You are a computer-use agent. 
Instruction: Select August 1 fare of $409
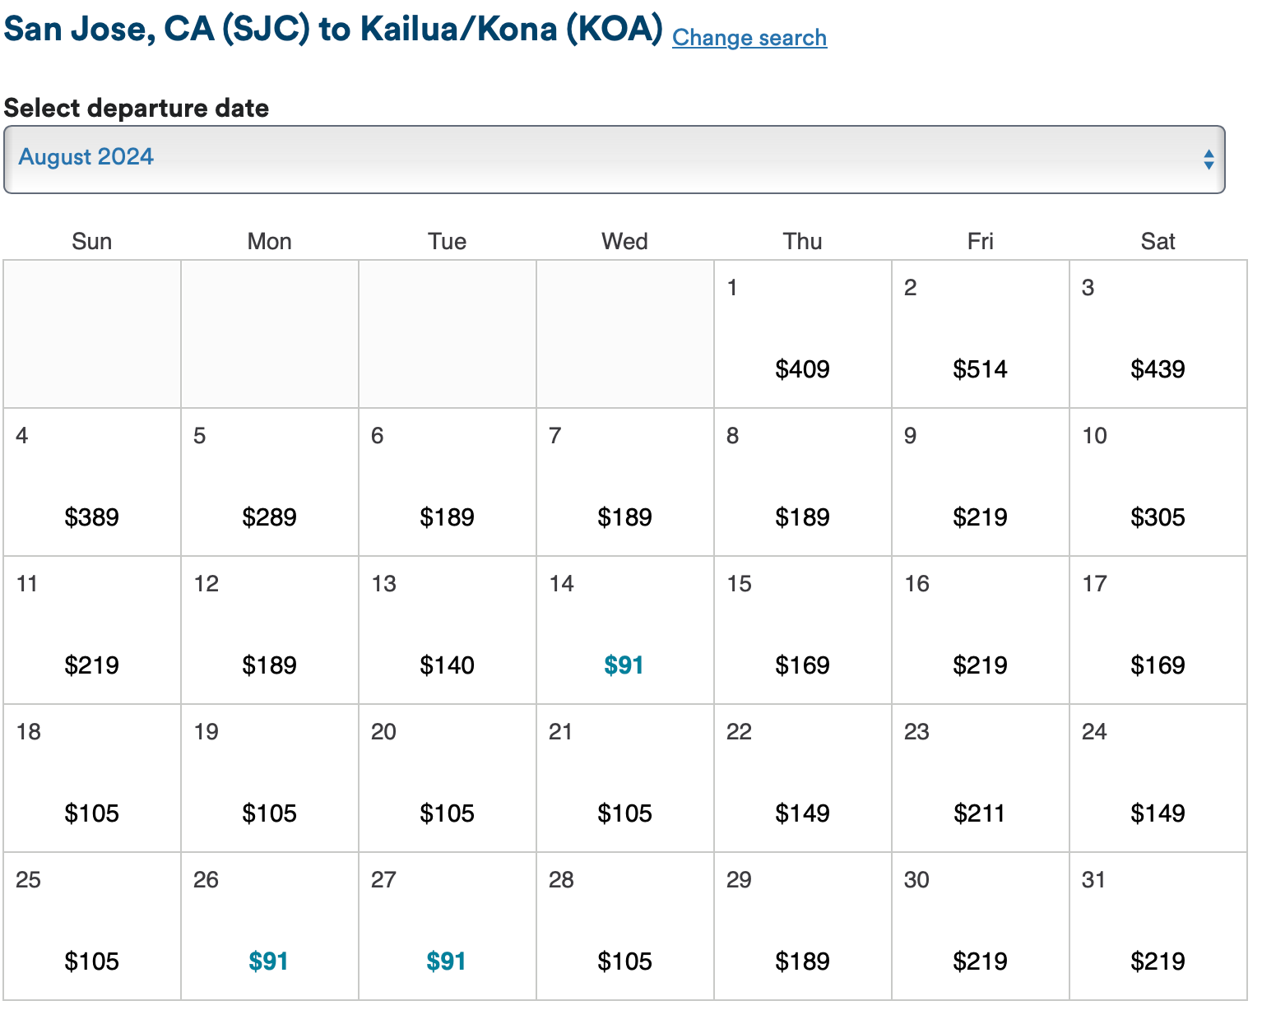[x=802, y=368]
